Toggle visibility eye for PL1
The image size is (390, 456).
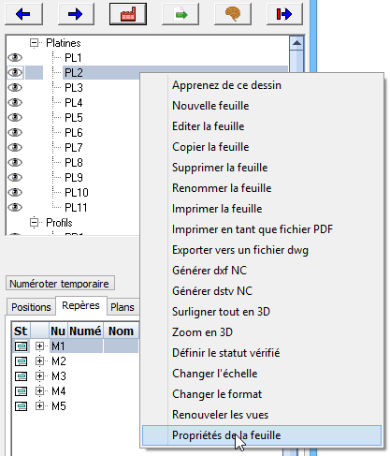pos(15,57)
